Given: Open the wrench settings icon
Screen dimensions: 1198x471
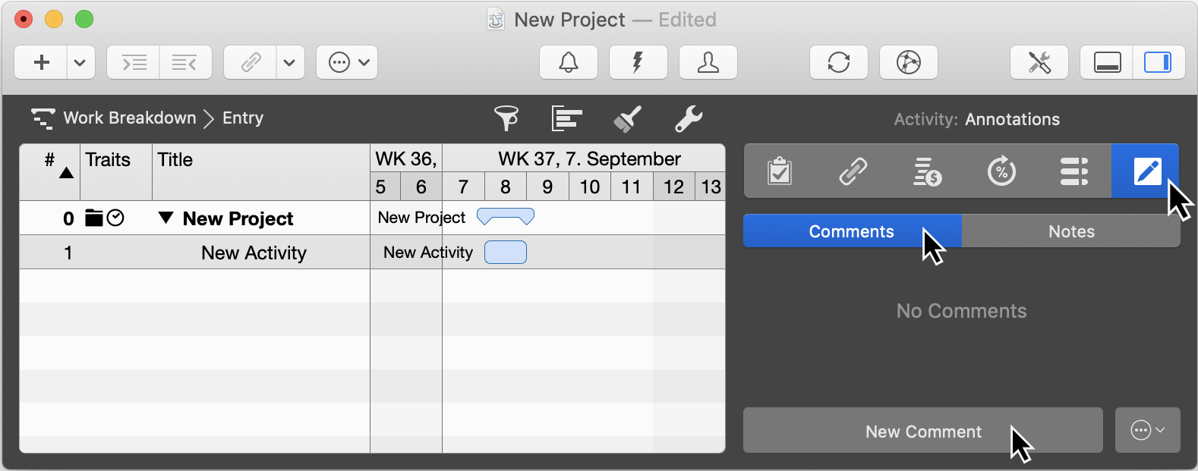Looking at the screenshot, I should click(x=688, y=118).
